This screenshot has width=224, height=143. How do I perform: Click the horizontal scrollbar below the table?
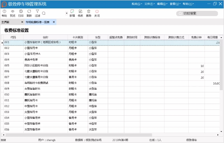(x=97, y=135)
